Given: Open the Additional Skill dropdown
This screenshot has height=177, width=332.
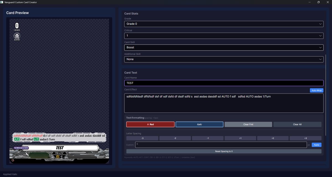Looking at the screenshot, I should coord(224,59).
